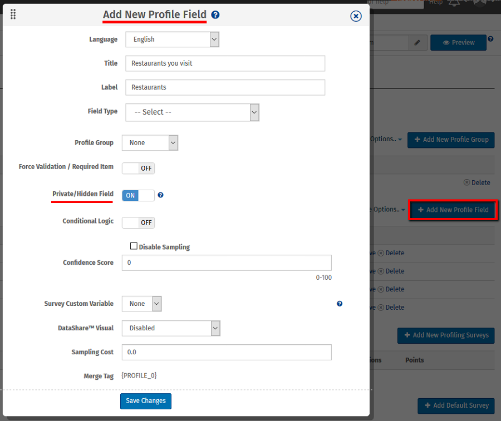The height and width of the screenshot is (421, 501).
Task: Open the Language dropdown
Action: (172, 39)
